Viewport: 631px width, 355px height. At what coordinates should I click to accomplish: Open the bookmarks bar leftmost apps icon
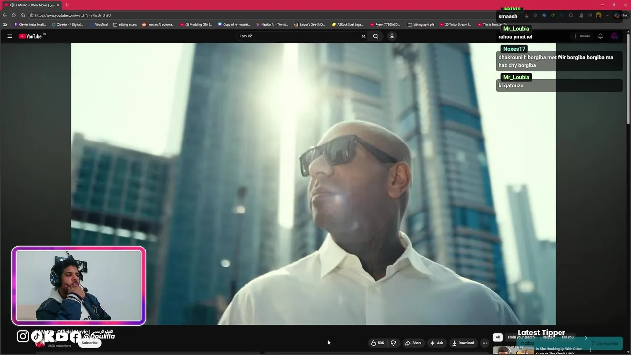[5, 24]
